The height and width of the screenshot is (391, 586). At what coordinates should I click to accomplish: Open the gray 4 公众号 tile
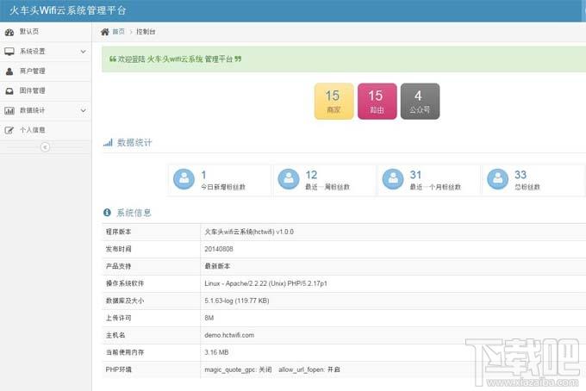pyautogui.click(x=420, y=102)
